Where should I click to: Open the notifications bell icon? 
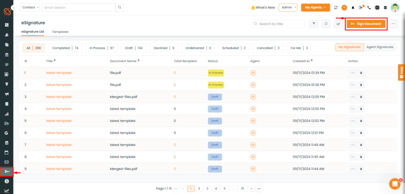353,8
